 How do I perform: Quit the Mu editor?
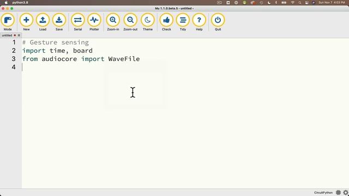pyautogui.click(x=218, y=22)
